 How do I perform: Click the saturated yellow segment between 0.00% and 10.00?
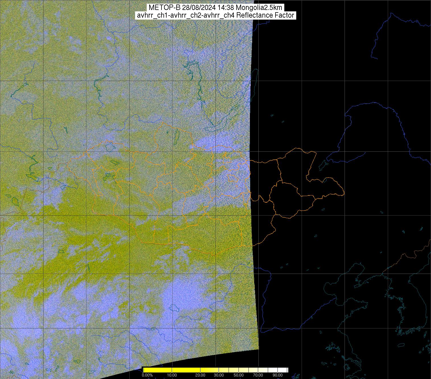[157, 370]
